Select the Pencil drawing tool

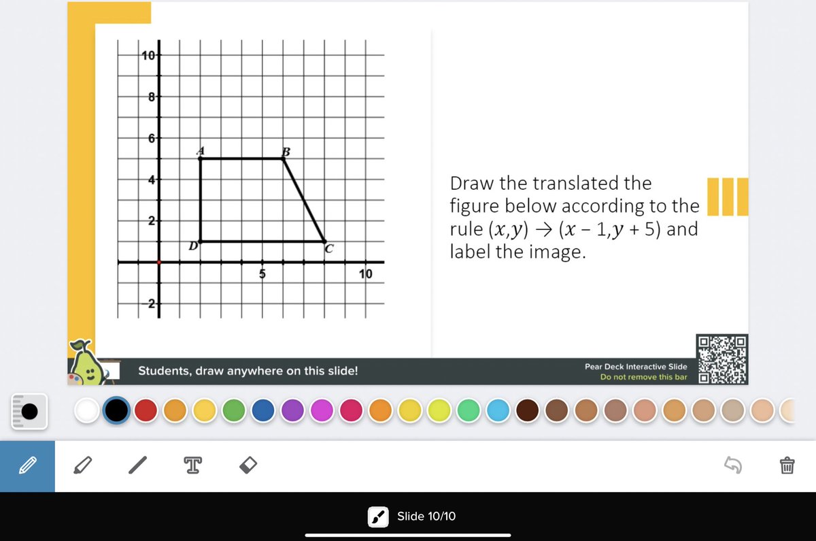(x=27, y=466)
